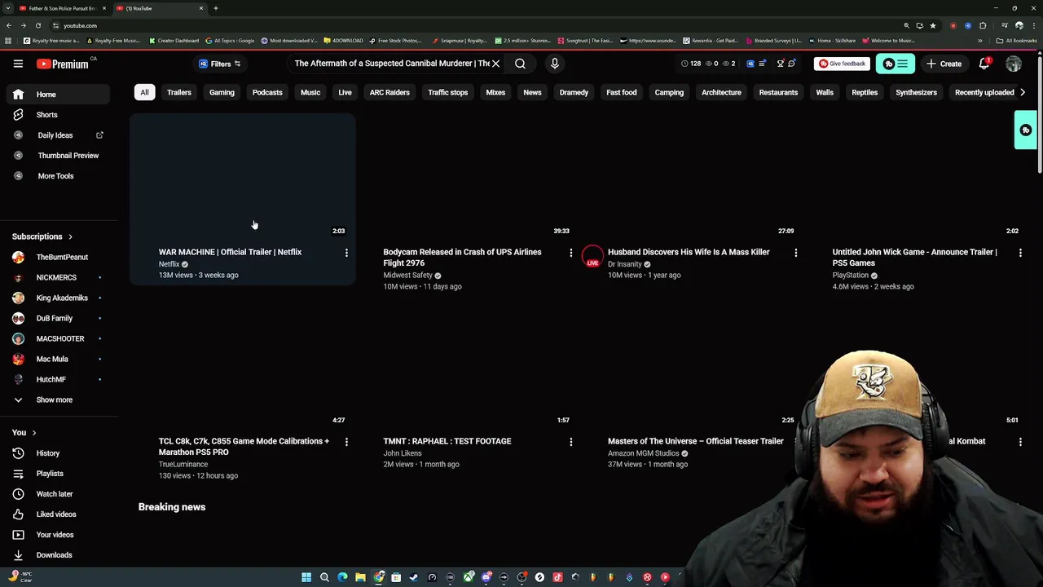This screenshot has height=587, width=1043.
Task: Click the Create button
Action: [x=944, y=64]
